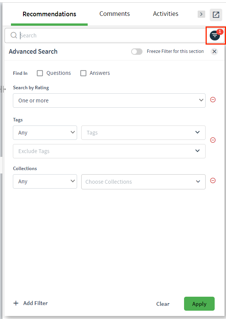Image resolution: width=226 pixels, height=319 pixels.
Task: Remove the Search by Rating filter
Action: coord(213,99)
